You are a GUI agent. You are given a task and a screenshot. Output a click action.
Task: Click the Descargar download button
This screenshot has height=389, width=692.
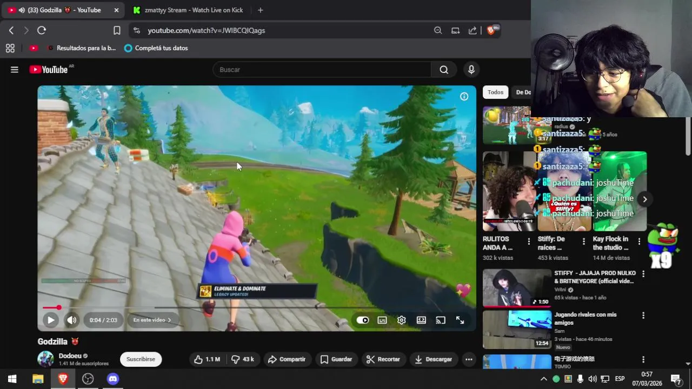point(434,359)
